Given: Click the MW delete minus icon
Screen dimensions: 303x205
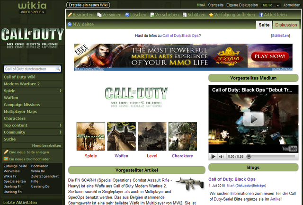Looking at the screenshot, I should (70, 24).
